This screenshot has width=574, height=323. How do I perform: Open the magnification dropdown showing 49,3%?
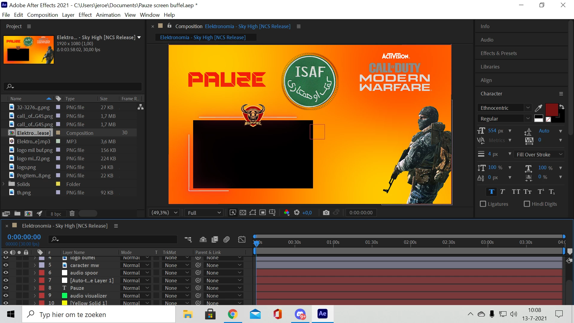(164, 213)
